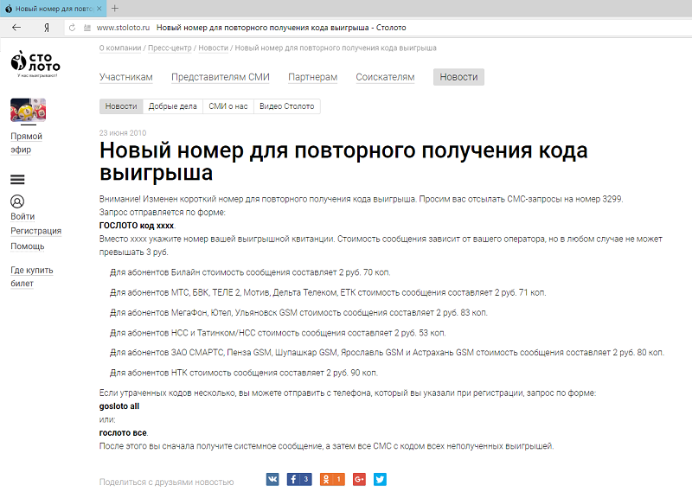692x492 pixels.
Task: Go to the Партнерам section
Action: coord(312,77)
